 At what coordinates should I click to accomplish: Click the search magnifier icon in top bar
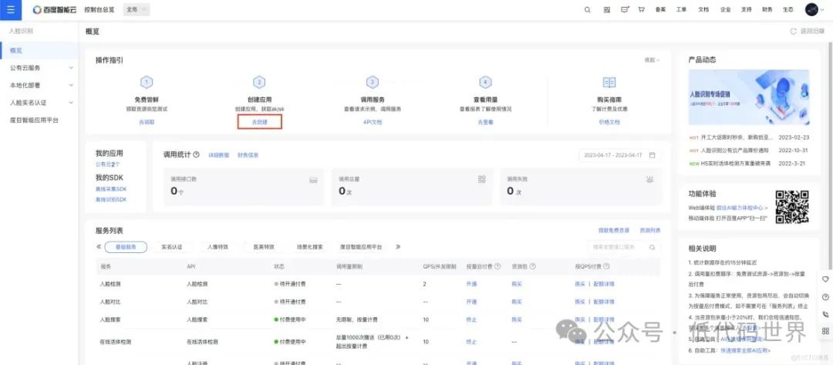(587, 10)
